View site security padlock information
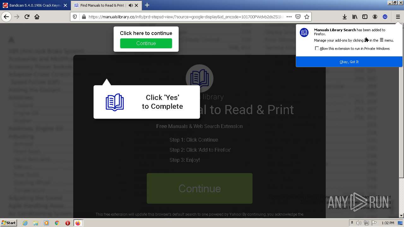Screen dimensions: 404x227 (84, 17)
